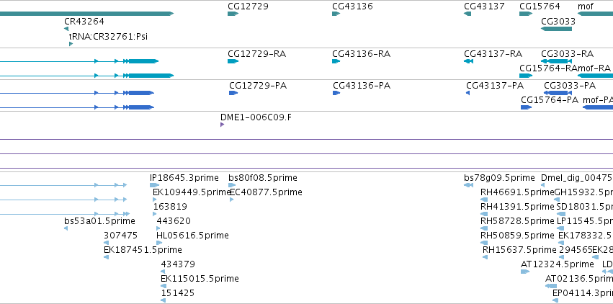The width and height of the screenshot is (613, 304).
Task: Click the mof gene label
Action: pos(585,6)
